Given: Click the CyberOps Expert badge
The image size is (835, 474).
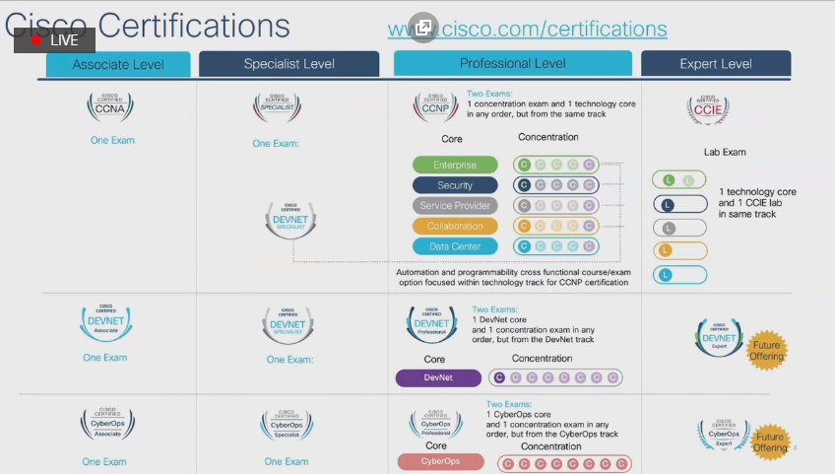Looking at the screenshot, I should point(725,434).
